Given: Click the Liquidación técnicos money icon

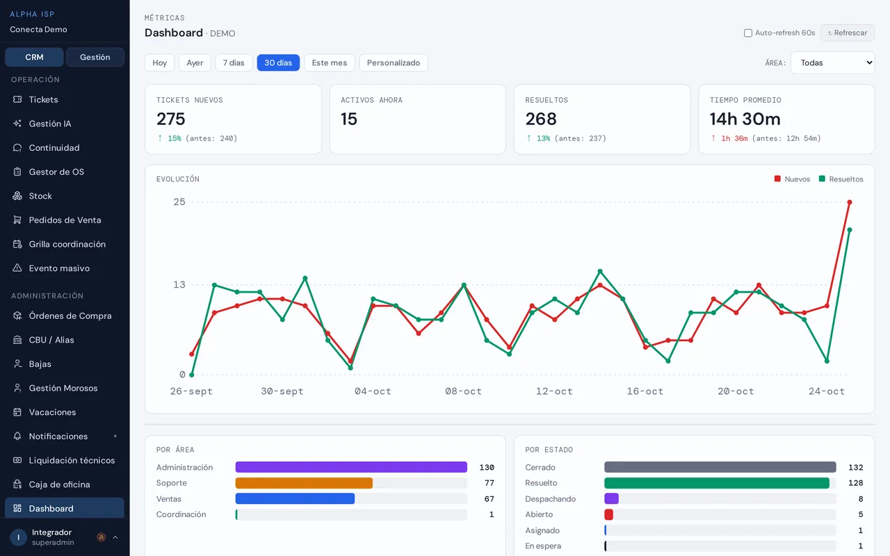Looking at the screenshot, I should tap(17, 460).
